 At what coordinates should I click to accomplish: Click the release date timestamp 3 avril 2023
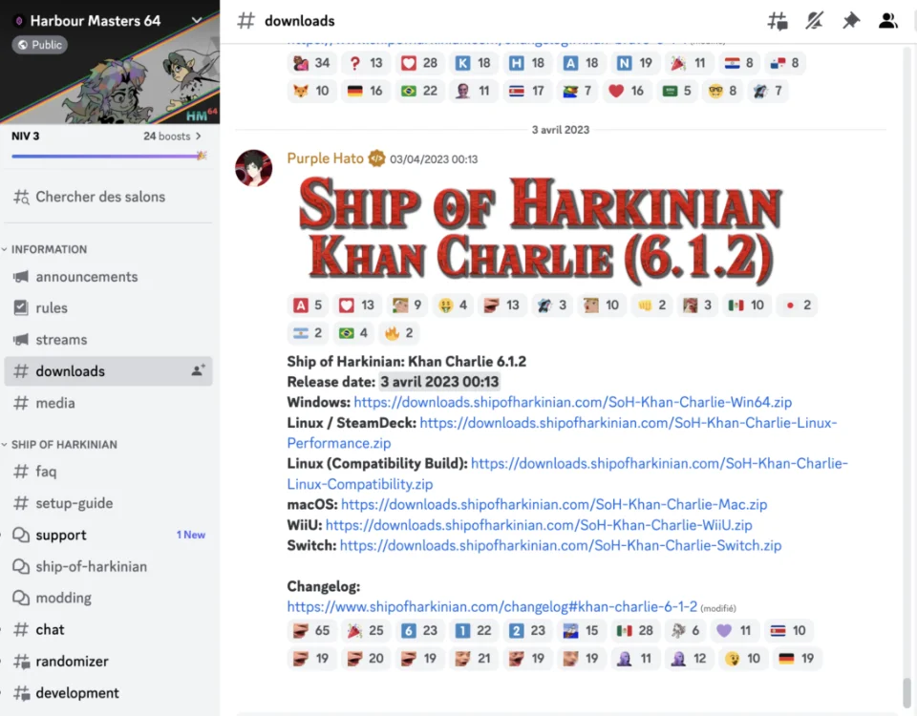point(439,382)
